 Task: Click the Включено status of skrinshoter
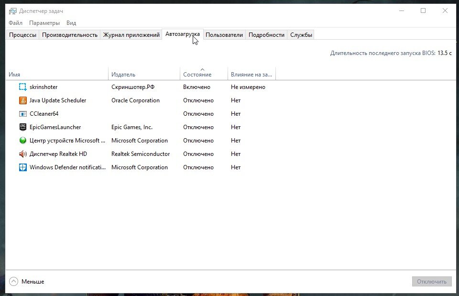coord(197,87)
